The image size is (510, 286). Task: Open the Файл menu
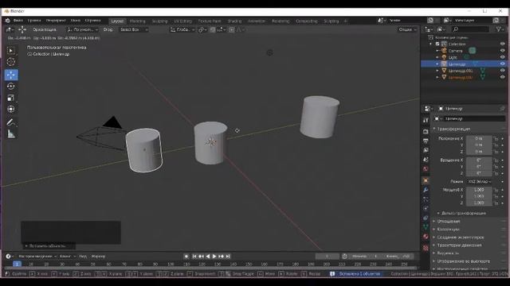click(x=18, y=21)
